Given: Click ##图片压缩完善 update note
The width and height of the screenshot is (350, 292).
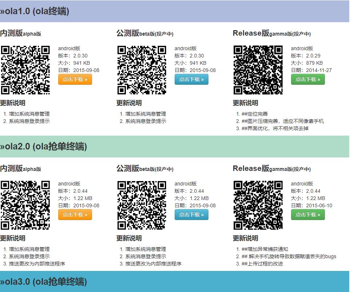Looking at the screenshot, I should point(283,121).
